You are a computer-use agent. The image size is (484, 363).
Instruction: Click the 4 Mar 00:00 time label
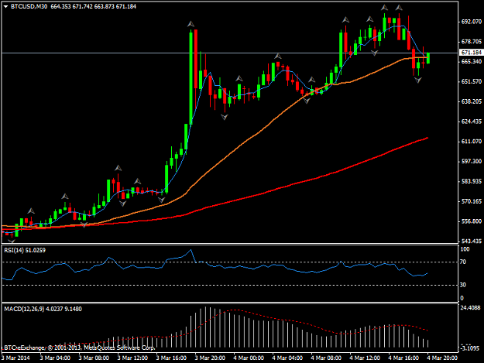(249, 358)
